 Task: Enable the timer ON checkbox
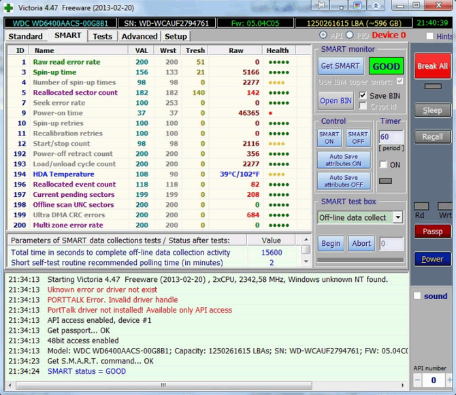click(x=384, y=165)
